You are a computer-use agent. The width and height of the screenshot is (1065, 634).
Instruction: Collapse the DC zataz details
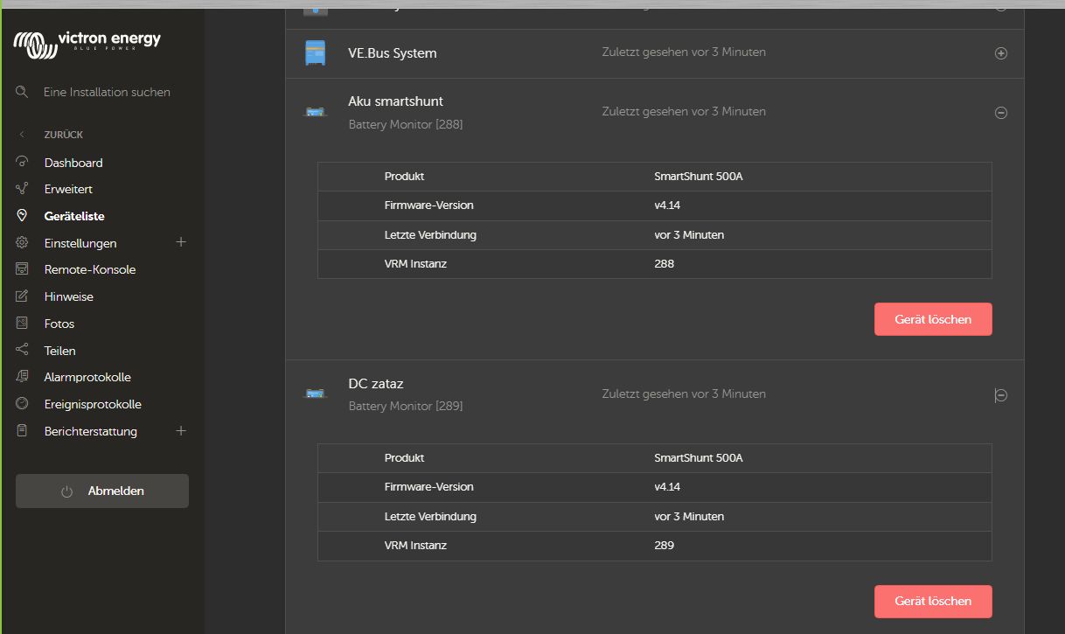click(x=1001, y=395)
